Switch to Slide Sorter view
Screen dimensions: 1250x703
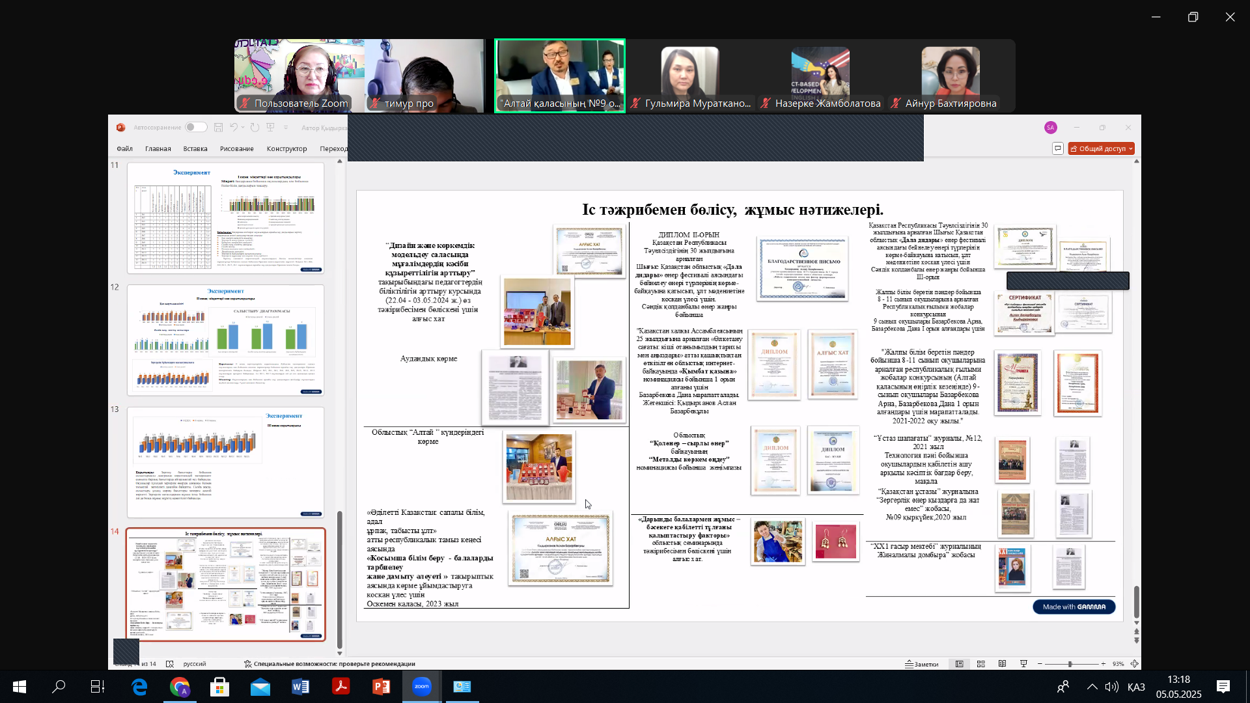coord(981,664)
